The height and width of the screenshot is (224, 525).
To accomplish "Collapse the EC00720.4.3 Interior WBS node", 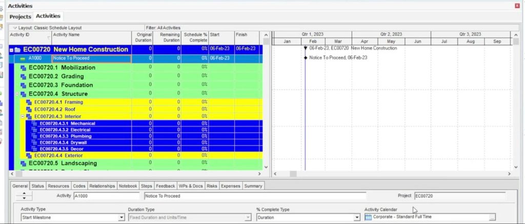I will (23, 116).
